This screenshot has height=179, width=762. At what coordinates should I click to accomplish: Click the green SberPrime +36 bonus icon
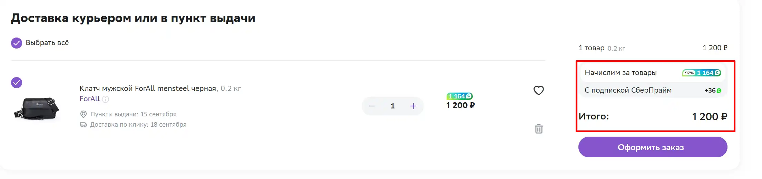pyautogui.click(x=719, y=91)
